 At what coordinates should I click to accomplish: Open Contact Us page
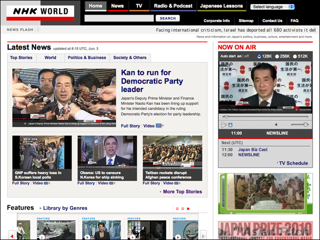click(272, 20)
